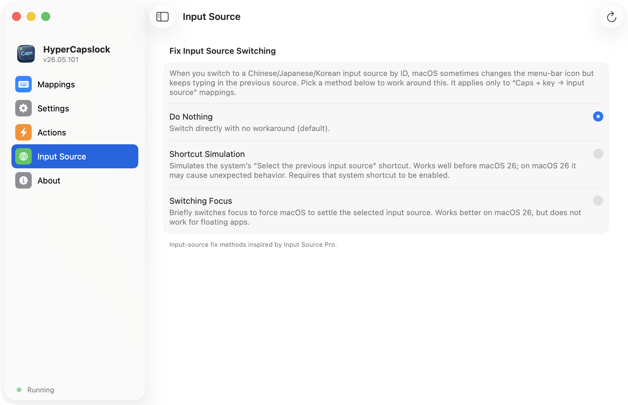Click the Shortcut Simulation option title

click(207, 154)
